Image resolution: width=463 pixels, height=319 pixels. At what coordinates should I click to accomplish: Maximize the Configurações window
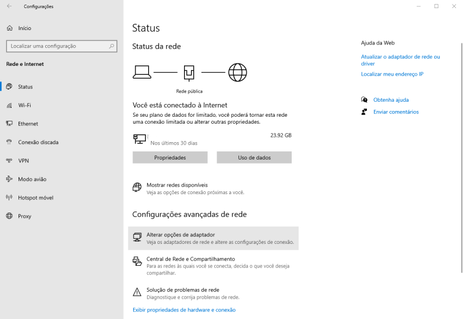point(436,6)
